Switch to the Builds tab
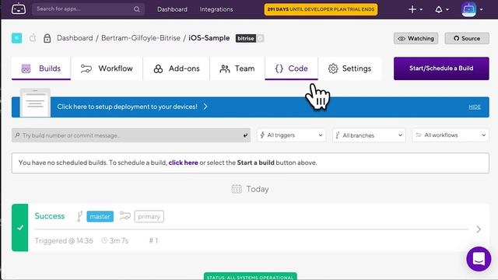This screenshot has height=280, width=498. click(41, 68)
